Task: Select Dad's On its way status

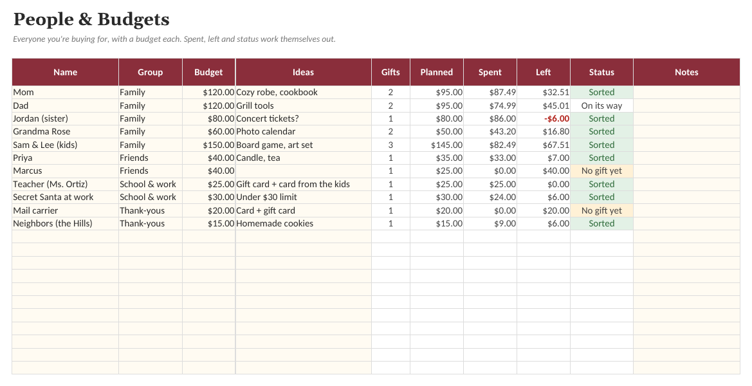Action: click(x=601, y=106)
